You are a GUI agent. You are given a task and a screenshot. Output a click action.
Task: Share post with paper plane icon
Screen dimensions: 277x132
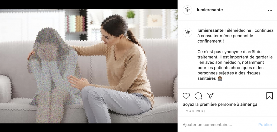pos(210,96)
